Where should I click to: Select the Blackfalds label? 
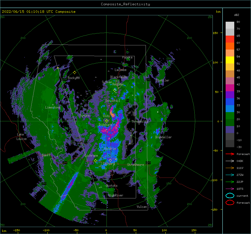click(119, 77)
